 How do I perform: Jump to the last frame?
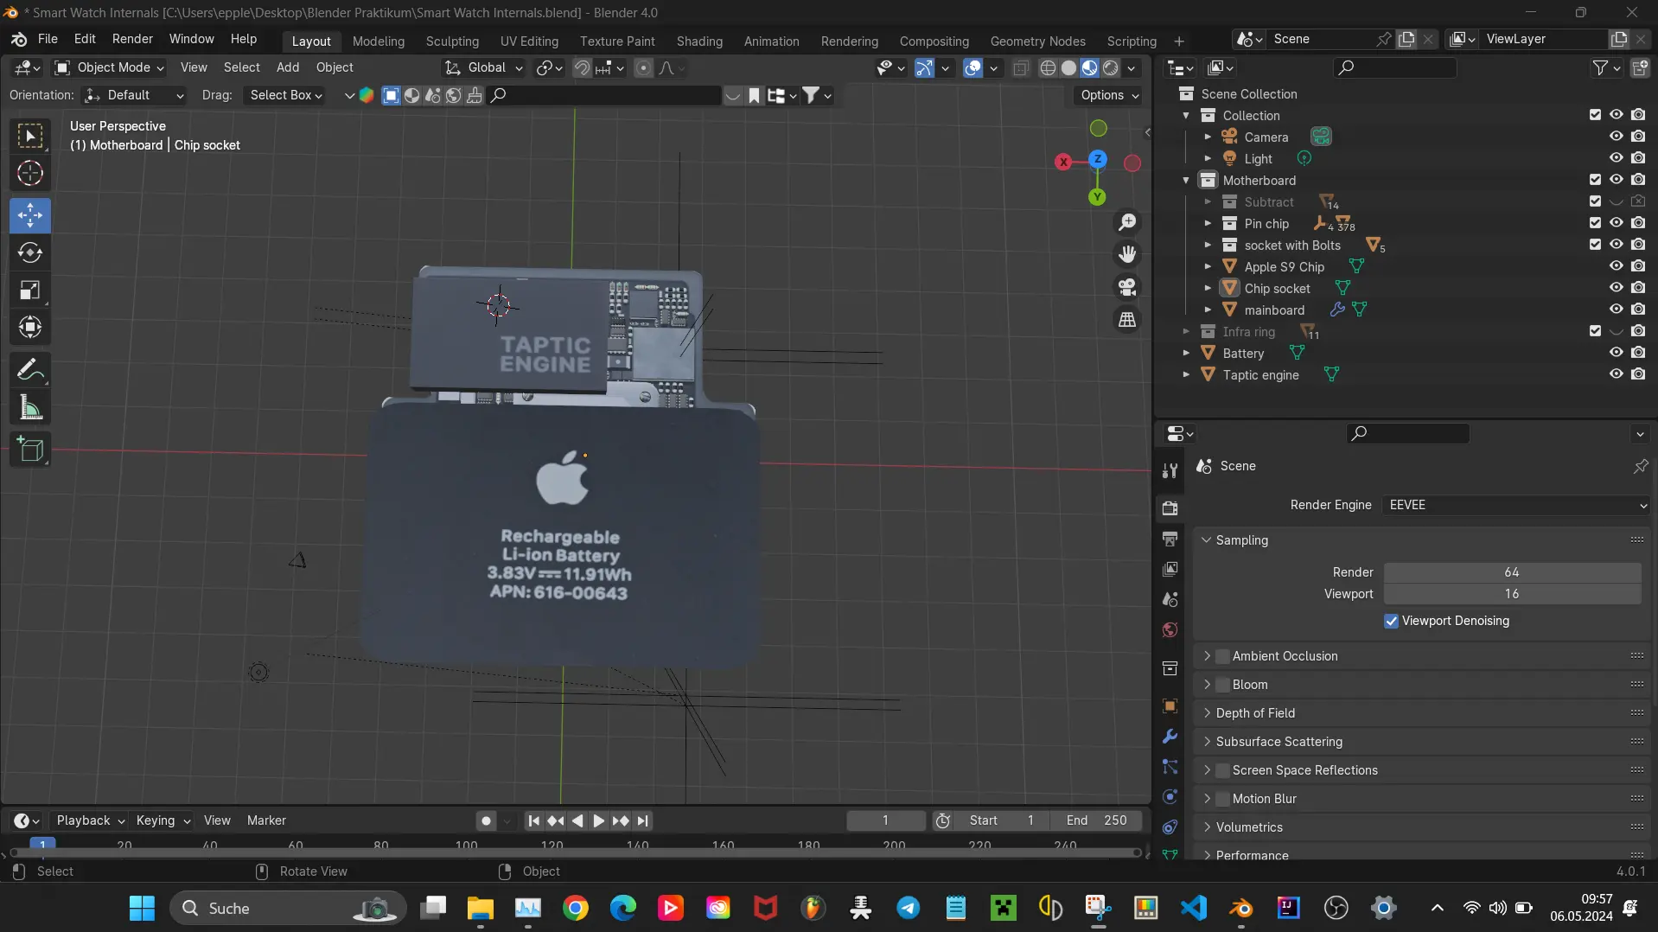pos(642,820)
